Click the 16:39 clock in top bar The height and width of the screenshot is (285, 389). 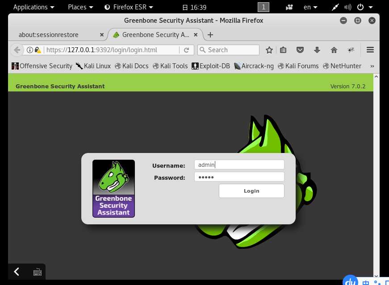(x=195, y=8)
